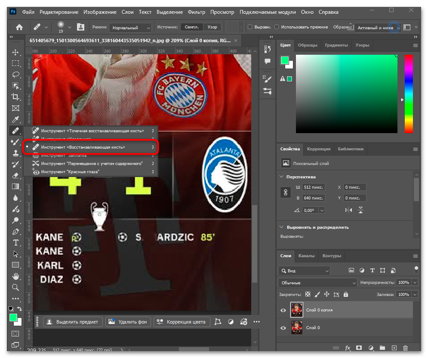Toggle the Выравн. checkbox
Image resolution: width=428 pixels, height=358 pixels.
pyautogui.click(x=250, y=27)
